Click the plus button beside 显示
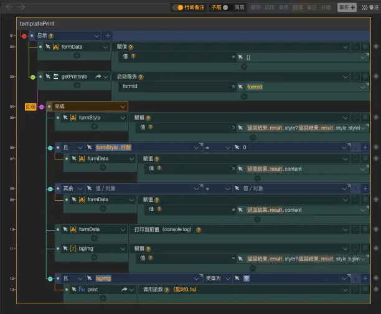381x314 pixels. point(108,36)
